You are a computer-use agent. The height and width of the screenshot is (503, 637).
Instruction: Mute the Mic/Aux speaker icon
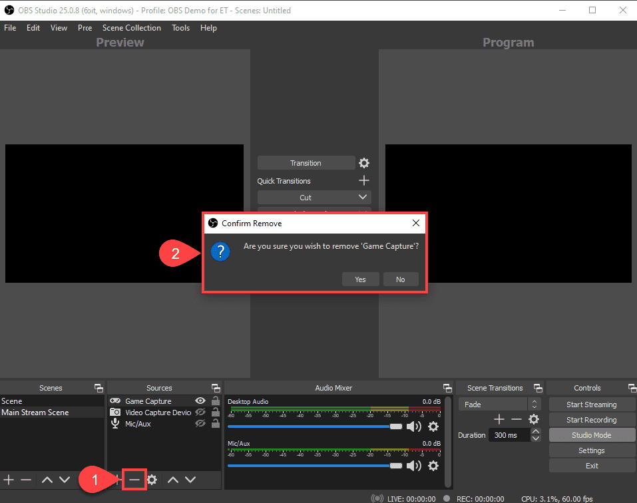414,465
